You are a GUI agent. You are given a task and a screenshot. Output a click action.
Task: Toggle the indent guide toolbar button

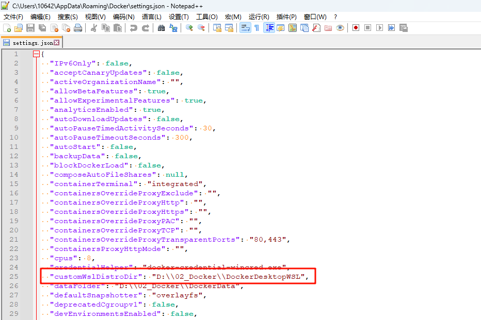[x=269, y=28]
